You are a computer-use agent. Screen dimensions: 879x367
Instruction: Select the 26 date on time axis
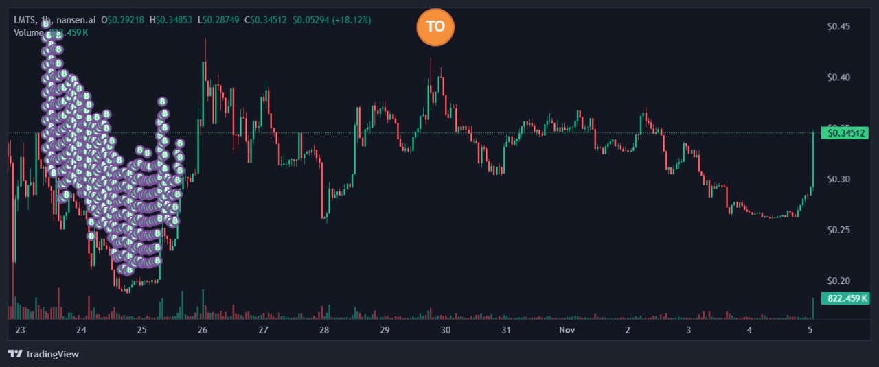click(x=203, y=330)
